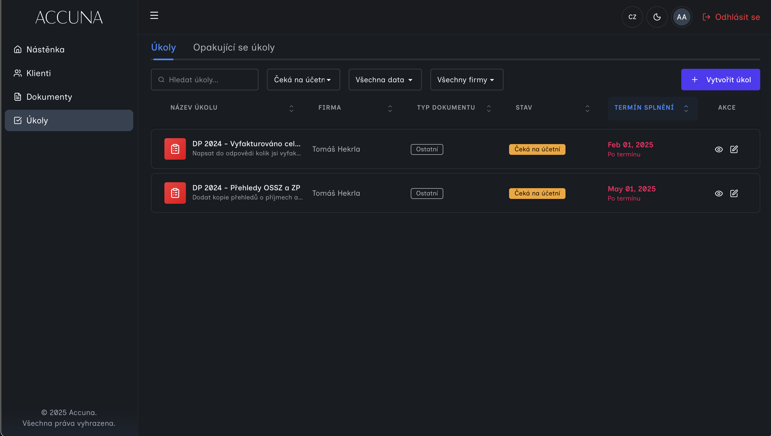Click the hamburger menu icon
The width and height of the screenshot is (771, 436).
click(154, 15)
